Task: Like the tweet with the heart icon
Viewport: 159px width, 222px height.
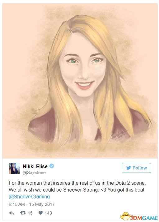Action: pos(40,213)
